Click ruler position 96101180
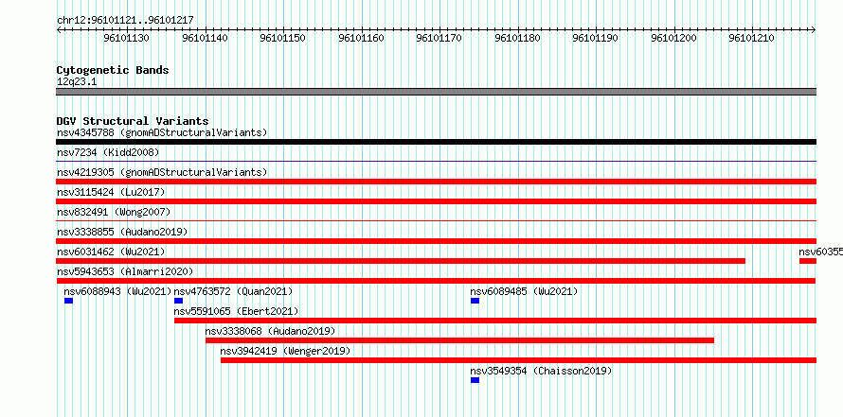This screenshot has width=843, height=417. click(517, 38)
